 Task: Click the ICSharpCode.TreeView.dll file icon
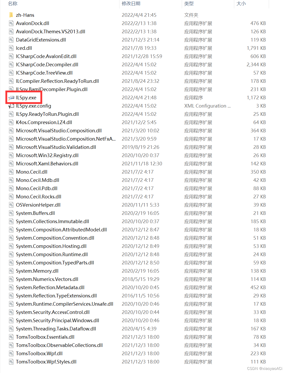coord(11,73)
